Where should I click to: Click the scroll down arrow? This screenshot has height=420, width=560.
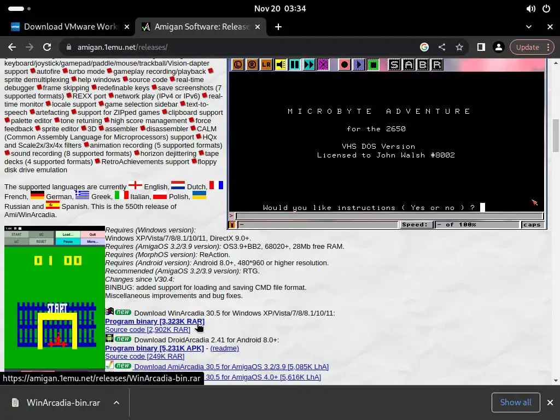click(556, 381)
